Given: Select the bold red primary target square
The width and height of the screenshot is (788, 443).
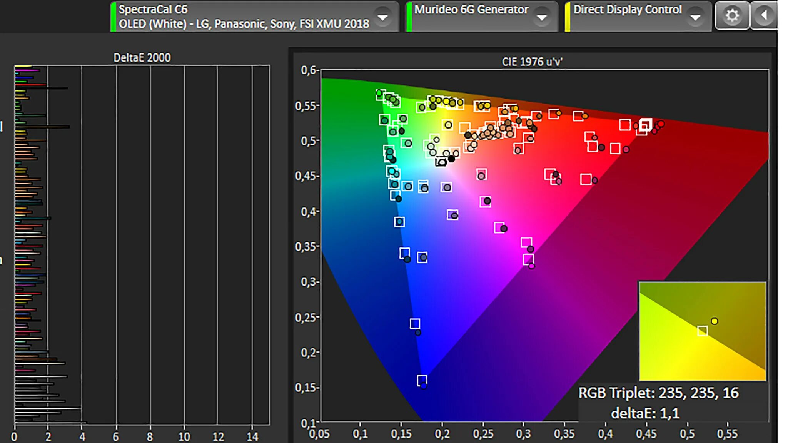Looking at the screenshot, I should [645, 125].
